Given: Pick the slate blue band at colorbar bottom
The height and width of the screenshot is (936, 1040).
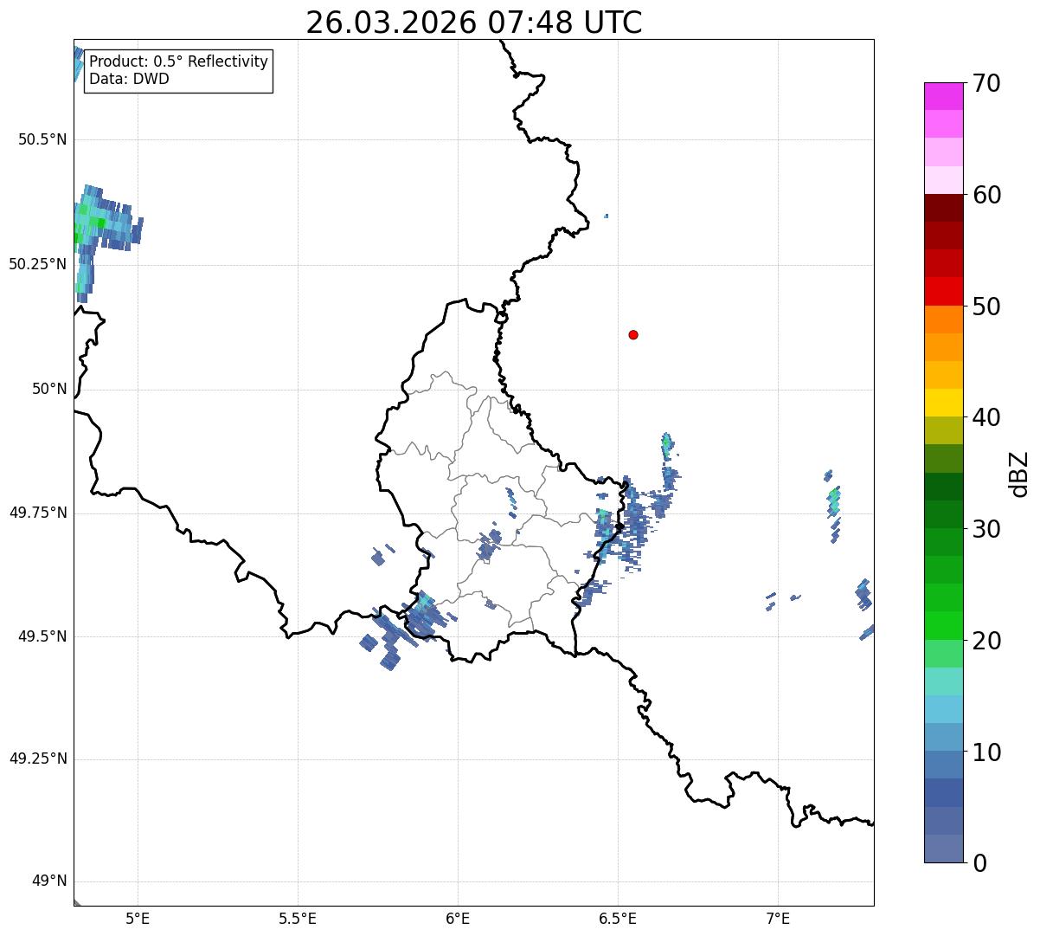Looking at the screenshot, I should (x=943, y=849).
